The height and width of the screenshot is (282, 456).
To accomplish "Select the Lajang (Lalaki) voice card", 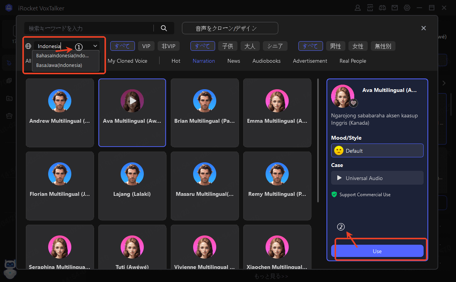I will click(x=132, y=186).
